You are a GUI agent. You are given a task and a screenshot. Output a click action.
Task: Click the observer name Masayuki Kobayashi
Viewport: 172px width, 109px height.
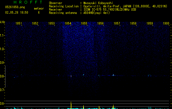tap(98, 3)
